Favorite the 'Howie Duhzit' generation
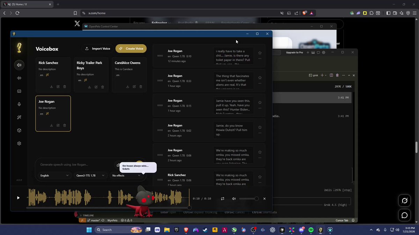 point(260,127)
